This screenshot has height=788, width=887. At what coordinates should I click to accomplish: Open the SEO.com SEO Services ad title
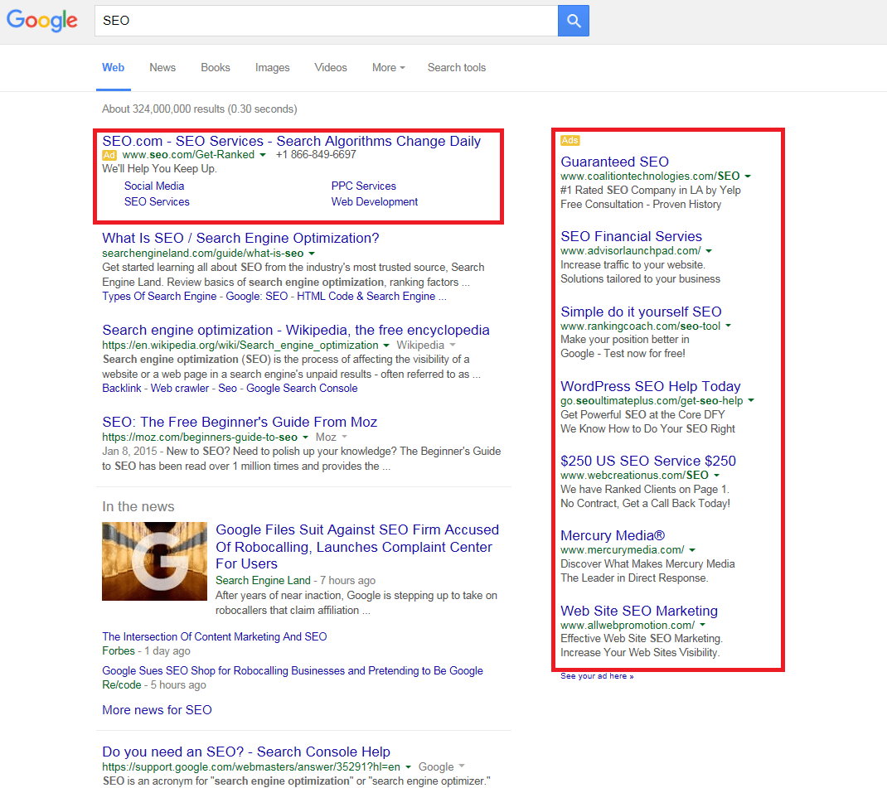point(291,141)
